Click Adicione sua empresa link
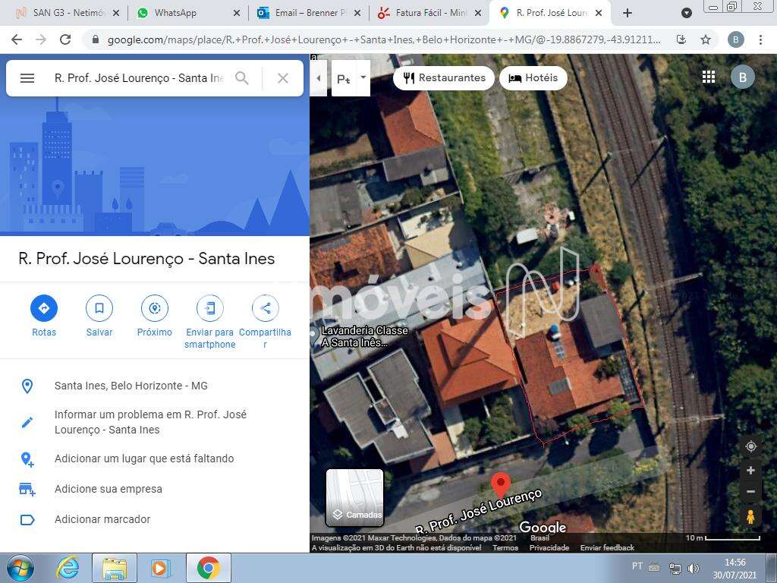The image size is (777, 583). (x=109, y=489)
